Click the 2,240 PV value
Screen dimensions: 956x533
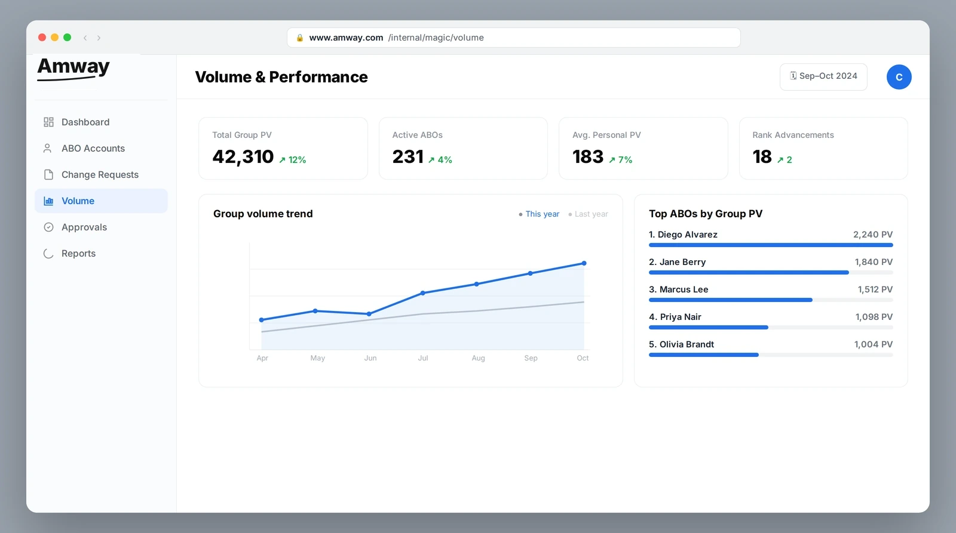point(873,235)
